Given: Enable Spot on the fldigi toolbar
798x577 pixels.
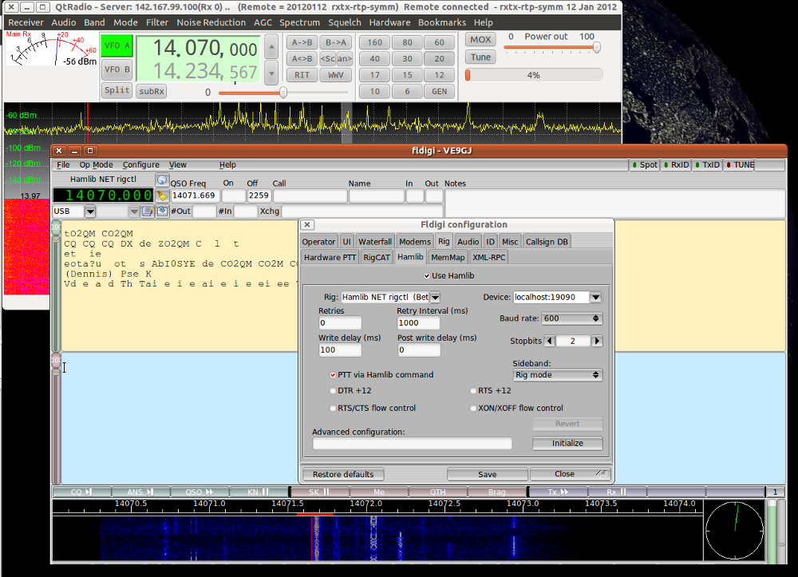Looking at the screenshot, I should point(646,164).
